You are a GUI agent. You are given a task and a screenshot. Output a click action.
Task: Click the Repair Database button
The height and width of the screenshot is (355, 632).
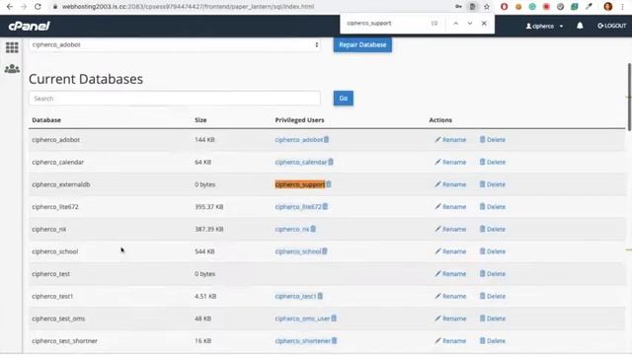pos(362,44)
